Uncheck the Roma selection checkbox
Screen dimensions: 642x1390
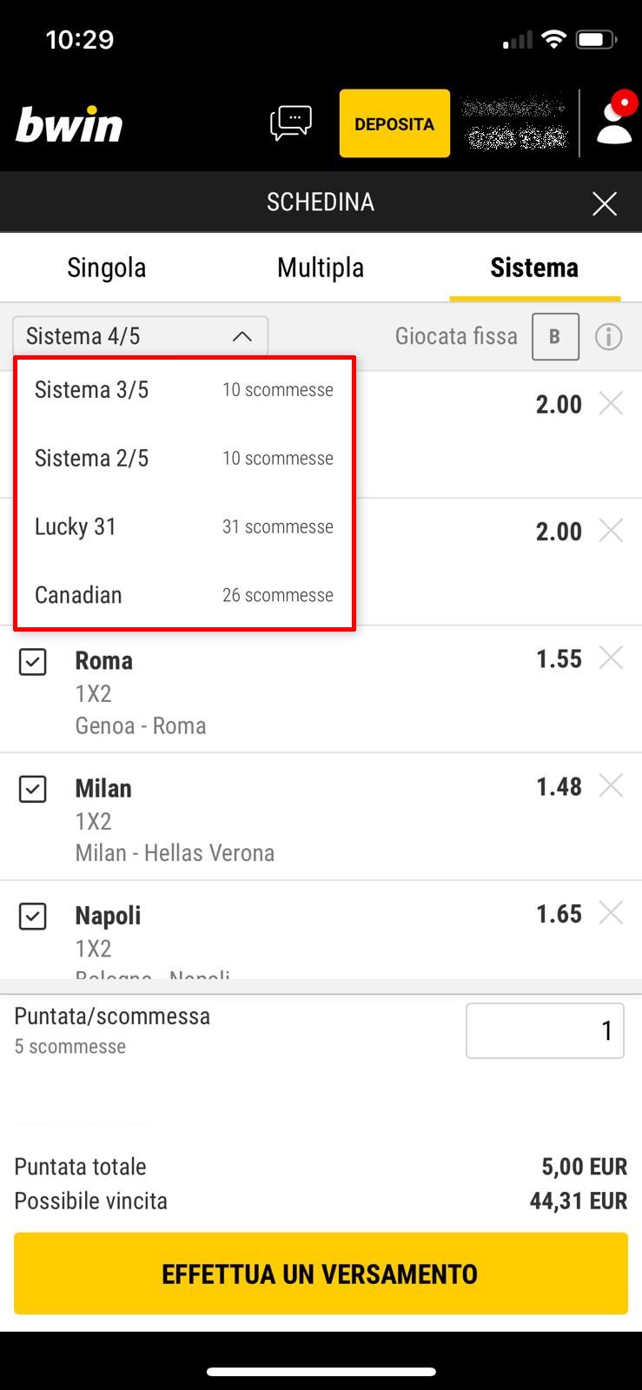coord(33,662)
